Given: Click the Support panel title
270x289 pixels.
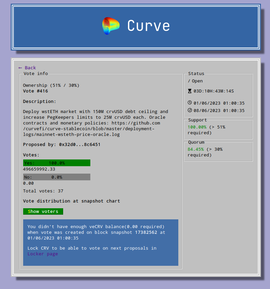Looking at the screenshot, I should (197, 120).
